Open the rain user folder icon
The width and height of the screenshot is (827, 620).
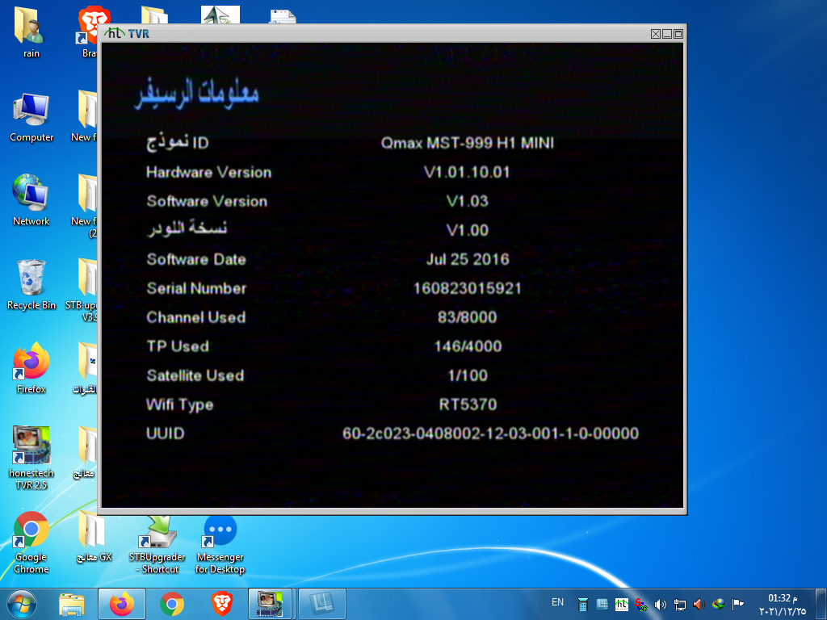click(x=31, y=31)
